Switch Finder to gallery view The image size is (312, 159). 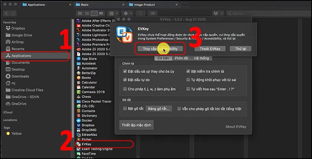pyautogui.click(x=101, y=13)
